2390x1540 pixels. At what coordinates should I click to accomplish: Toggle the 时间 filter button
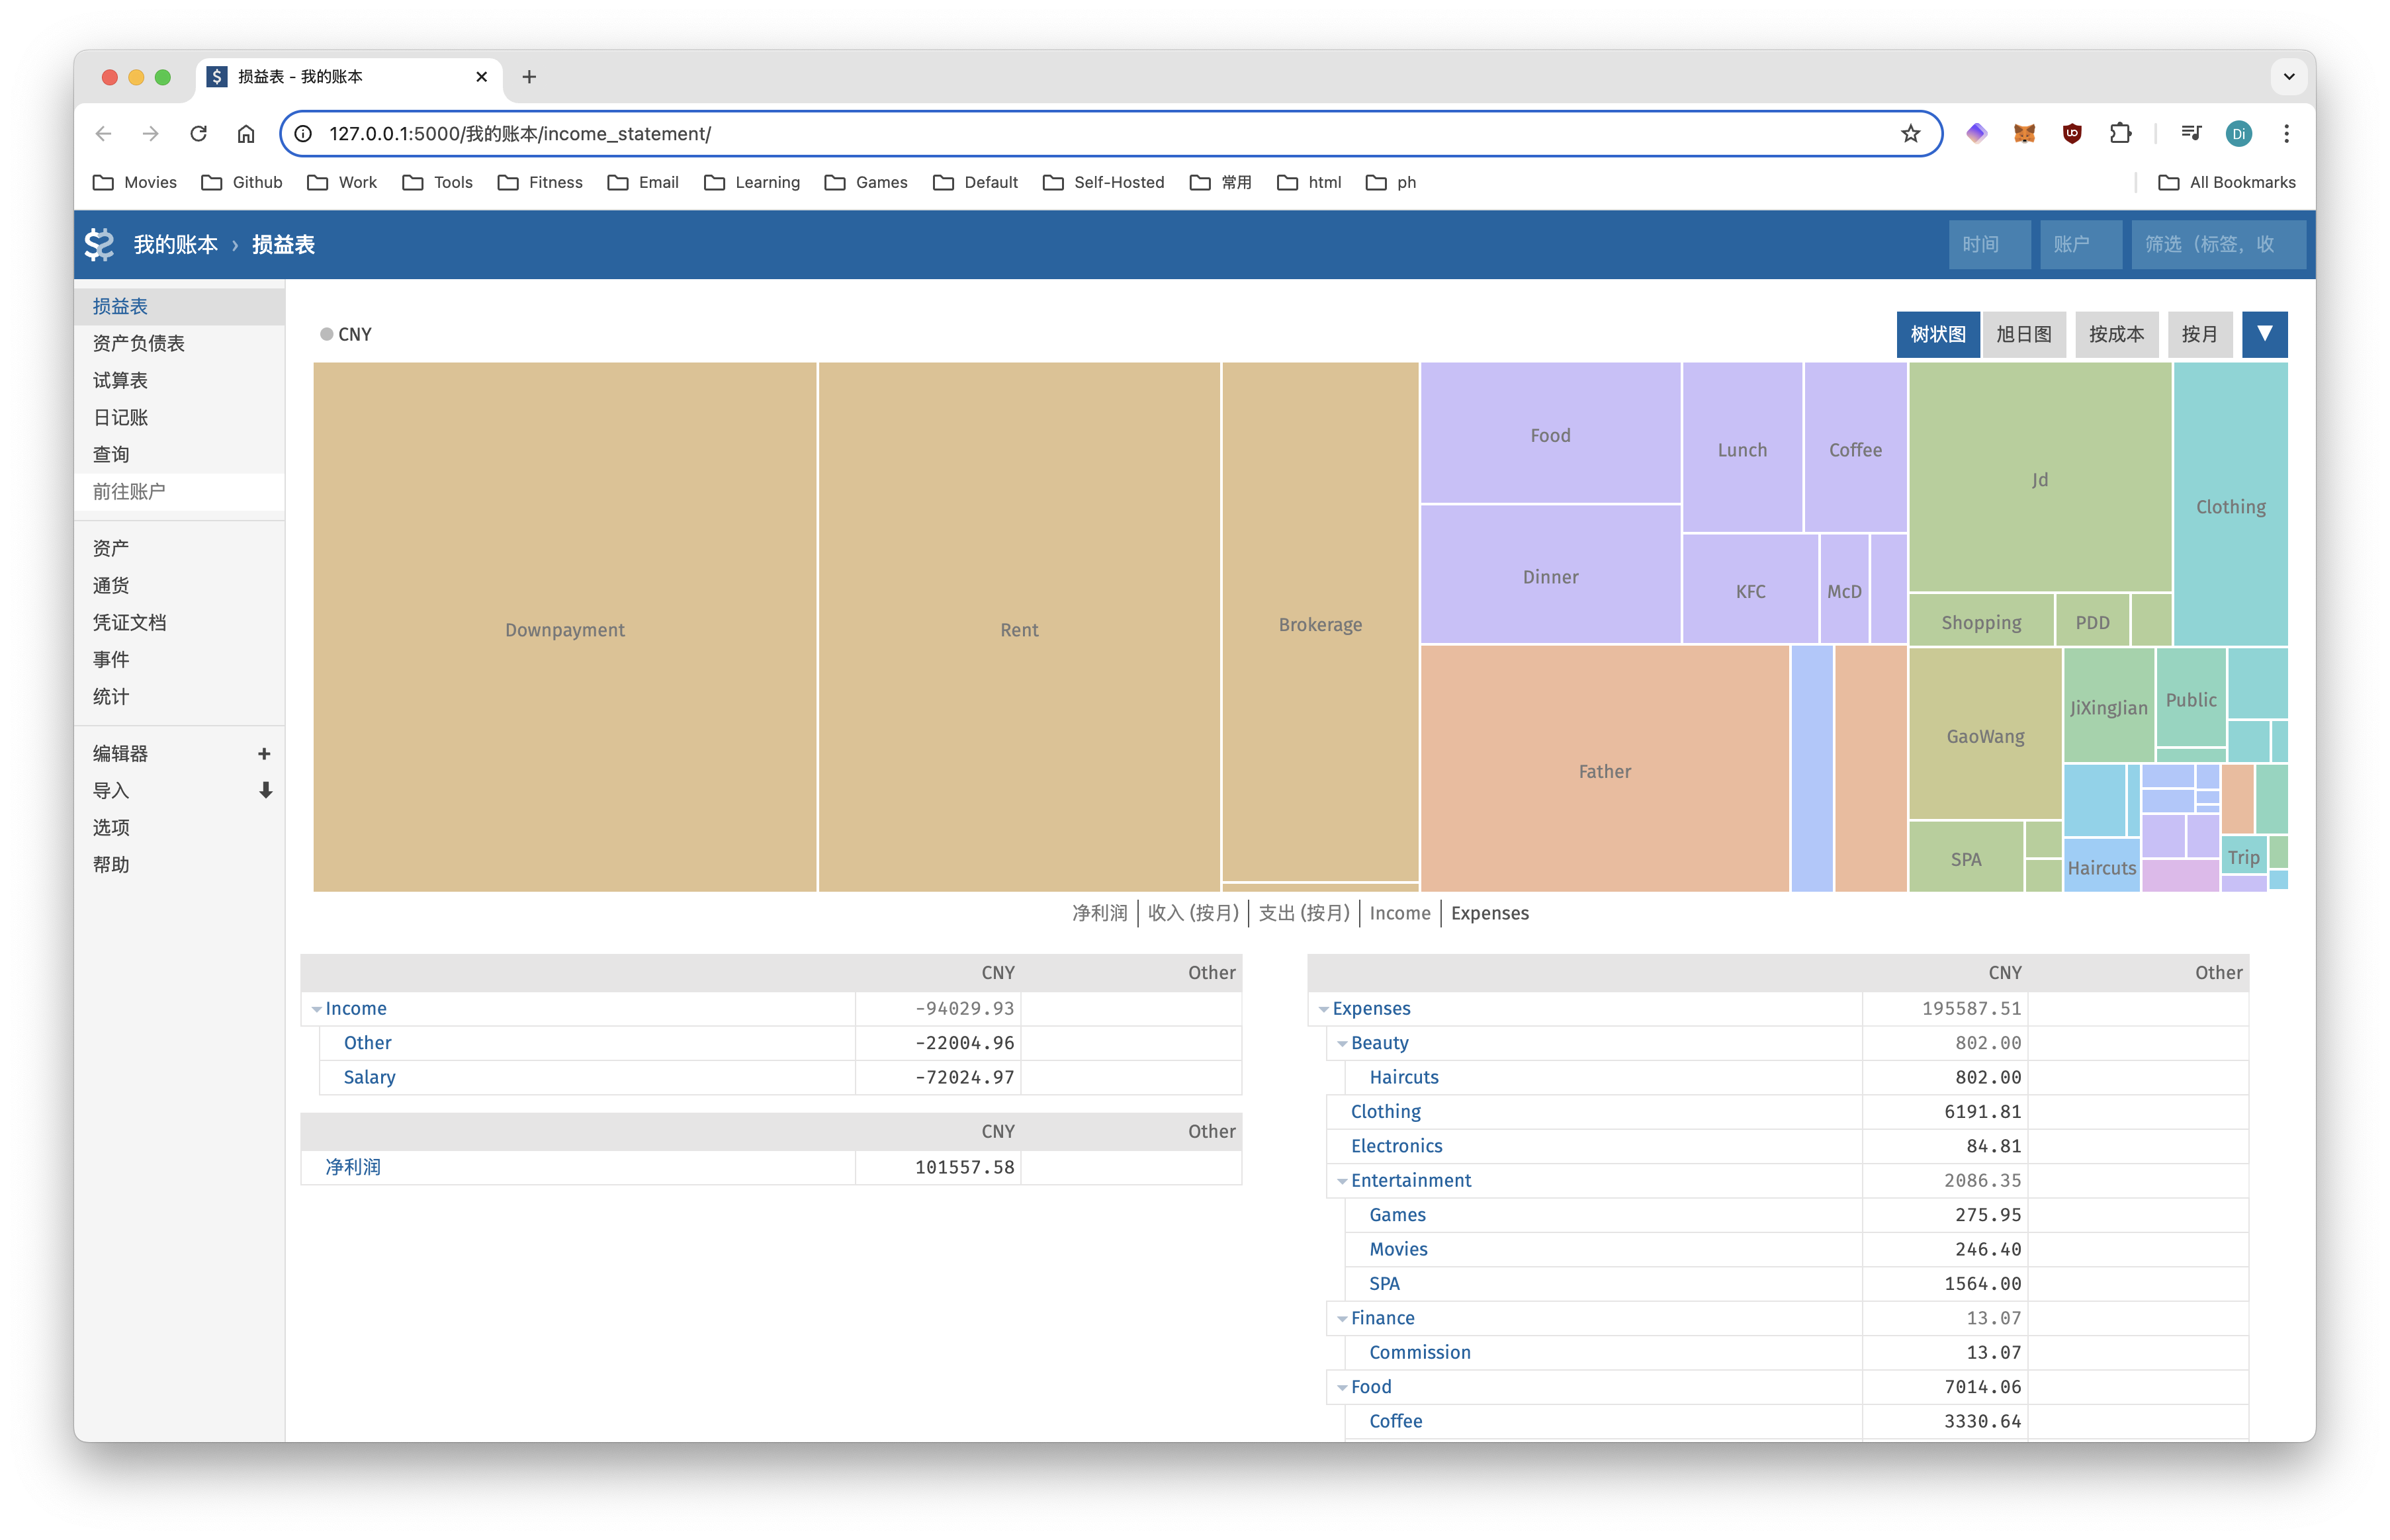(x=1986, y=244)
